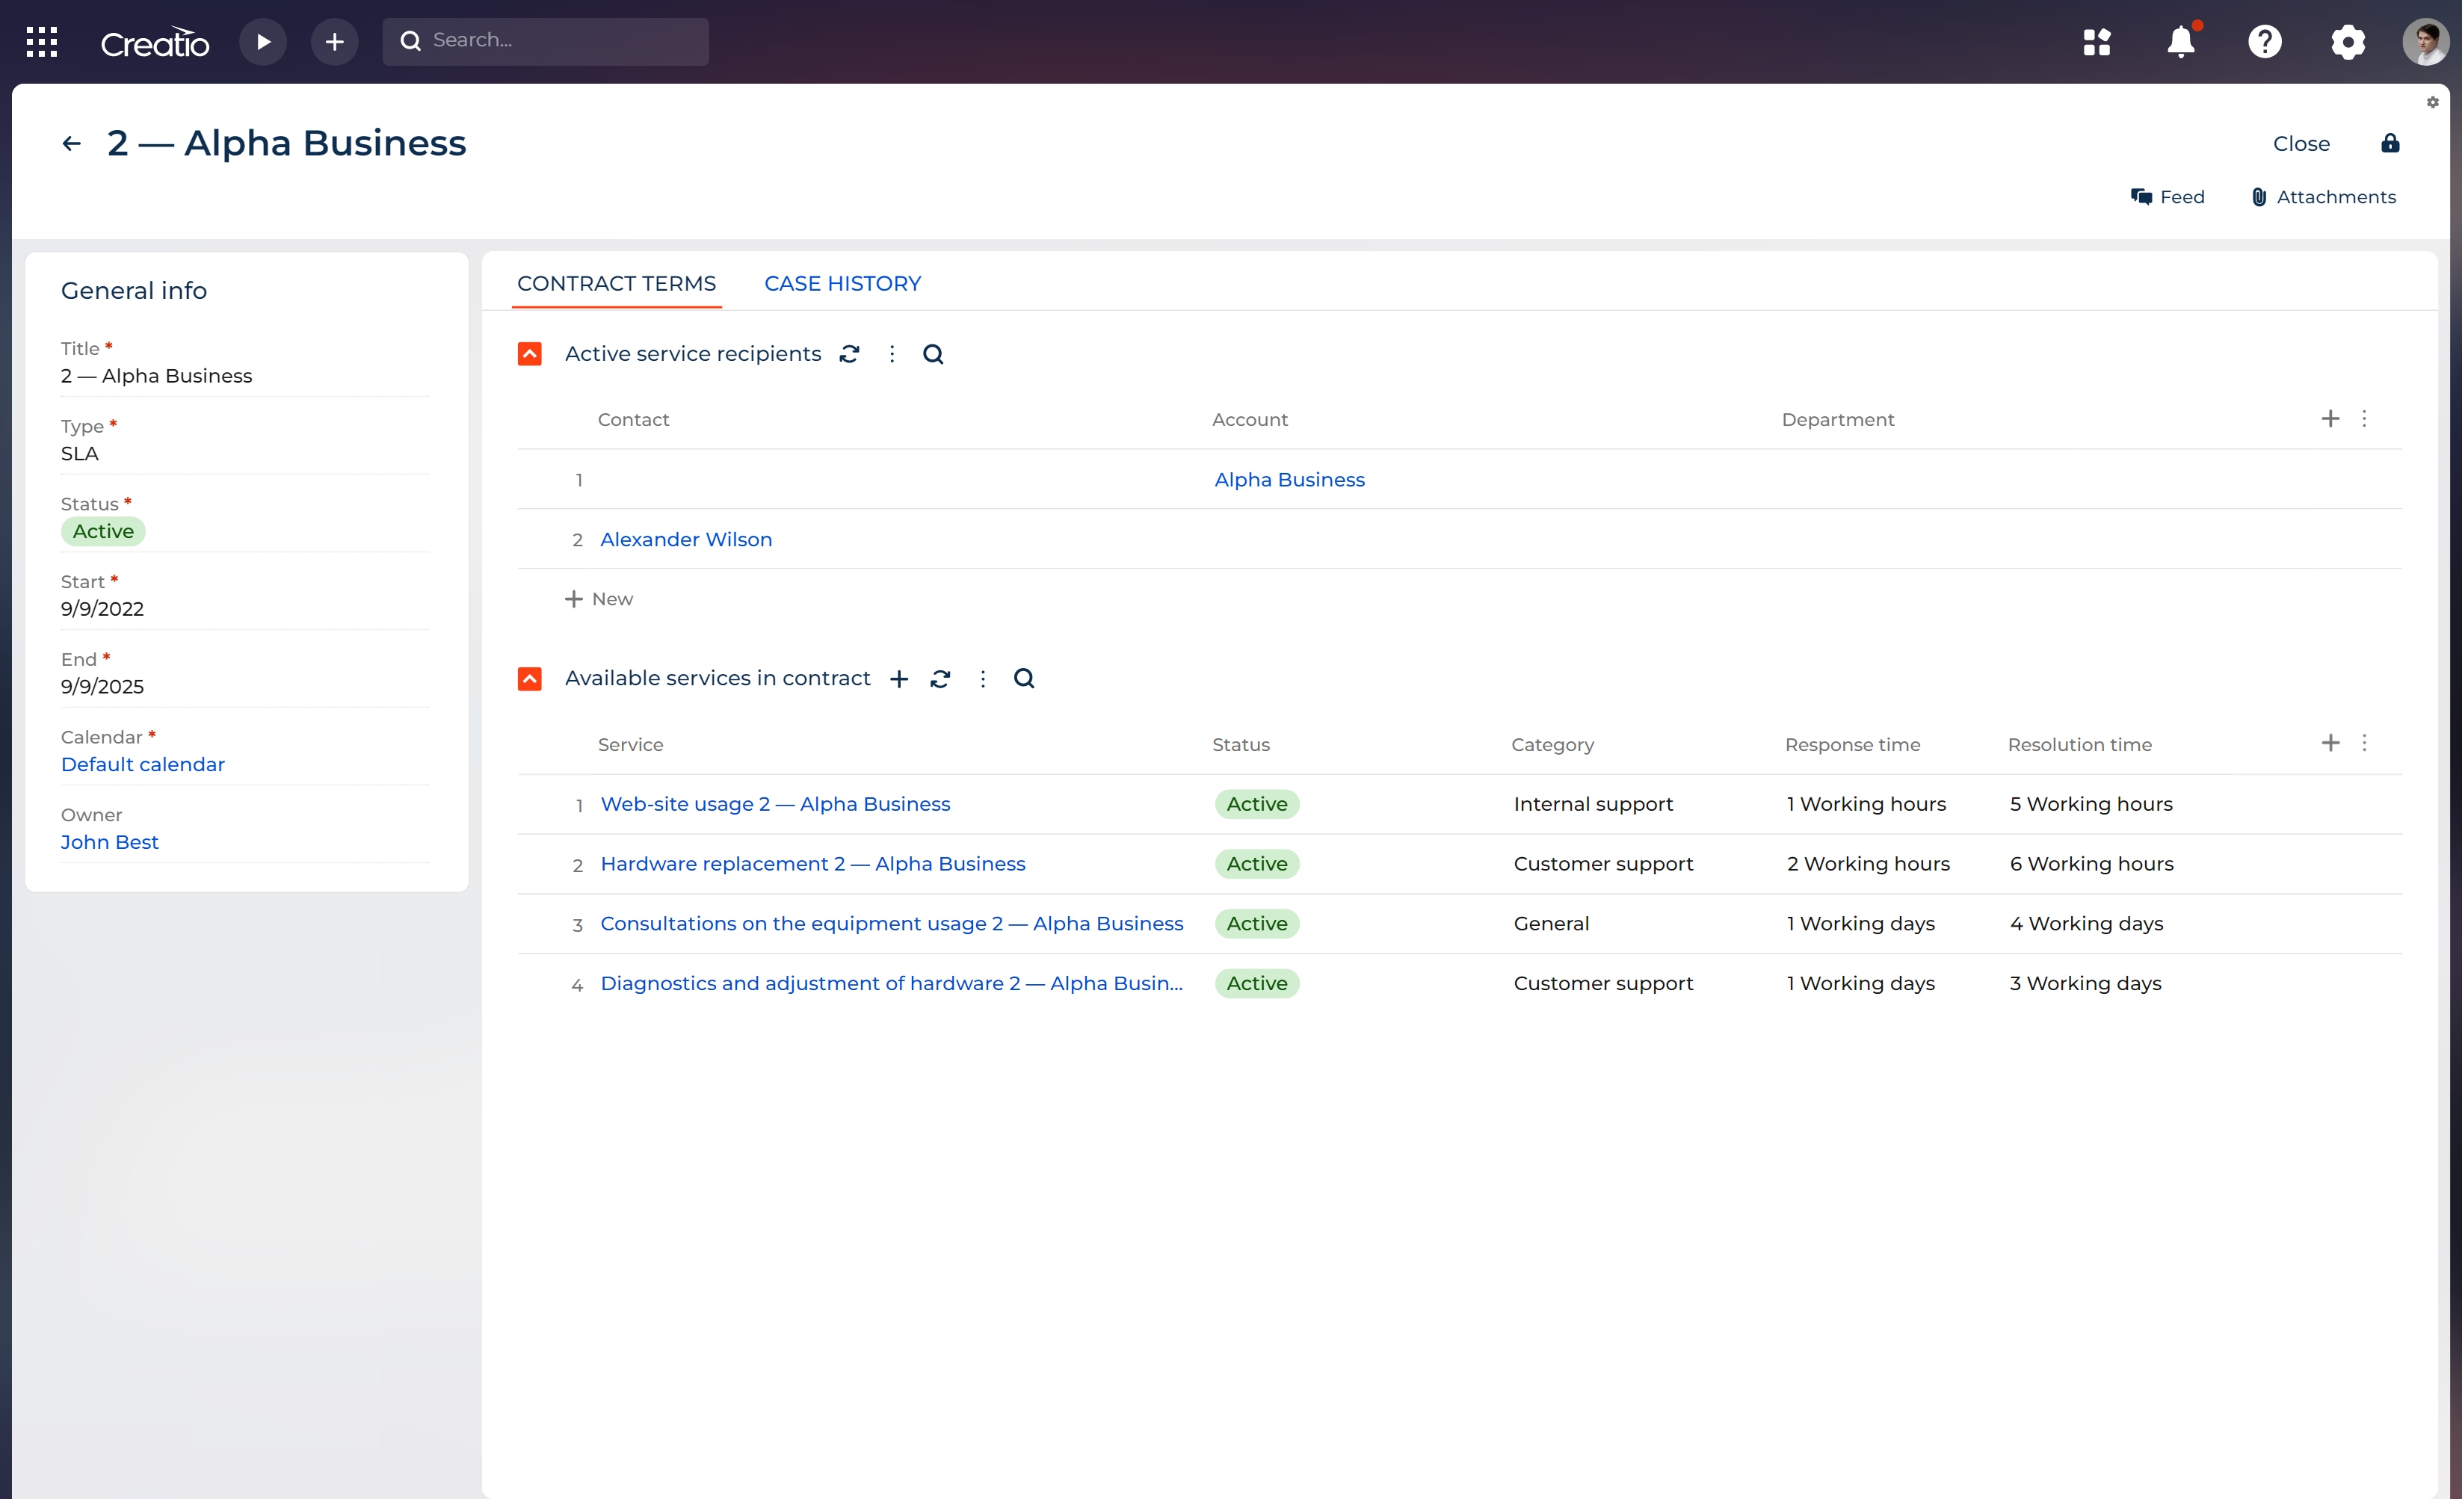Open the help question mark icon

pyautogui.click(x=2264, y=42)
